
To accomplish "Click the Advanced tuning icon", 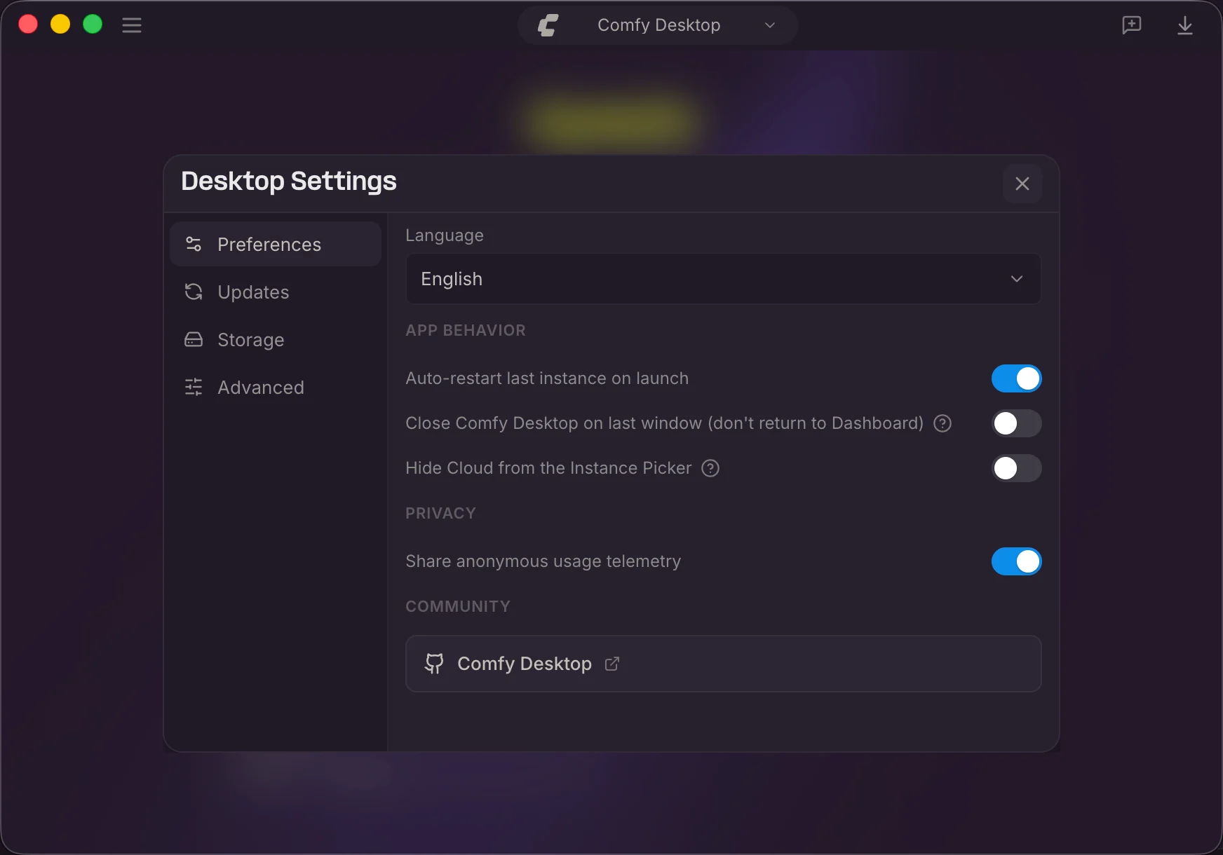I will click(x=194, y=387).
